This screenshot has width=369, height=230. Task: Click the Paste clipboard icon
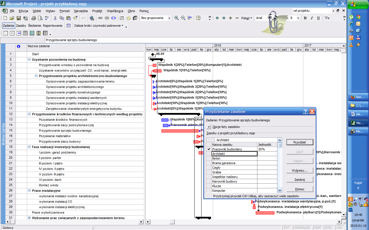[x=69, y=18]
